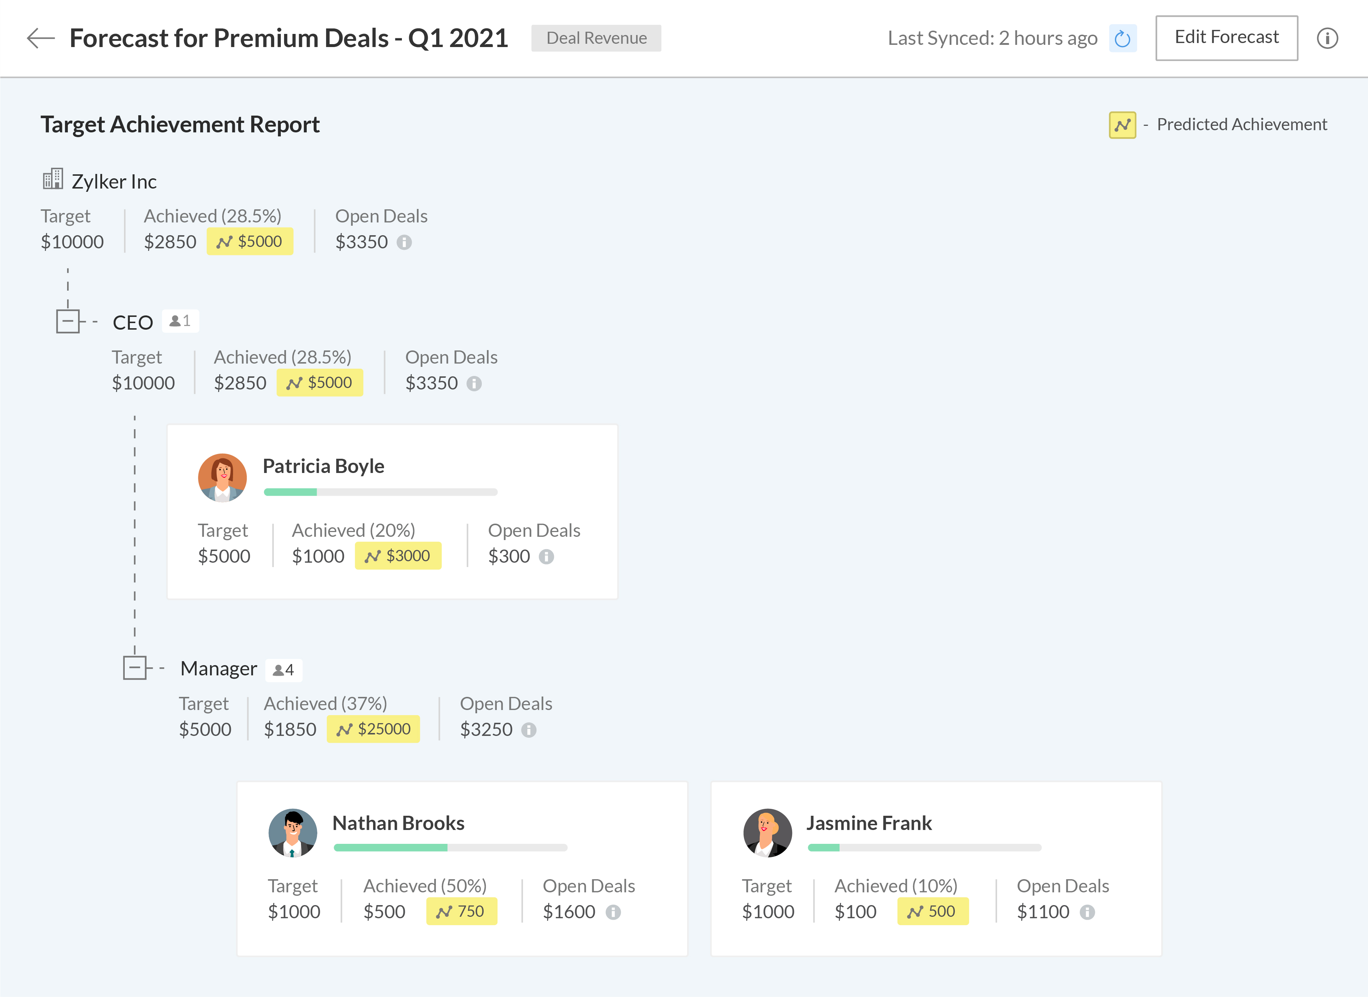Click Nathan Brooks' profile avatar
Image resolution: width=1368 pixels, height=997 pixels.
pyautogui.click(x=292, y=833)
